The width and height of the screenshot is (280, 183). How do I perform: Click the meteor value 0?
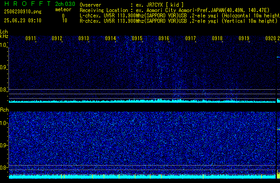pyautogui.click(x=63, y=16)
